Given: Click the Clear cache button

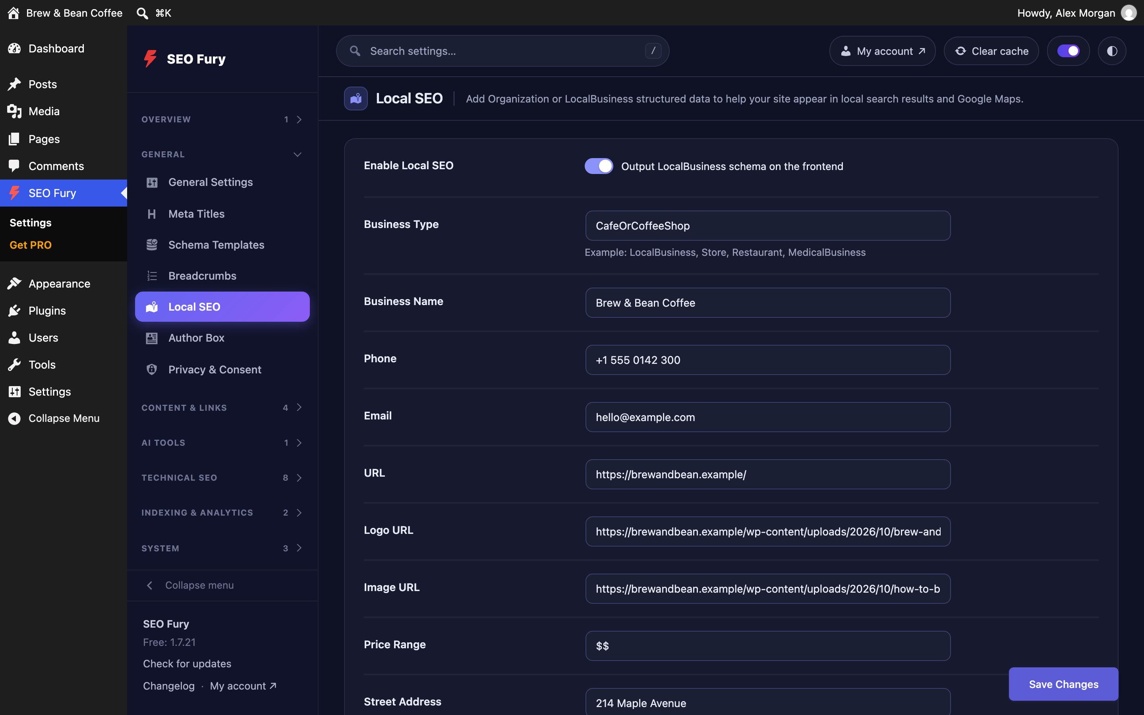Looking at the screenshot, I should point(991,51).
